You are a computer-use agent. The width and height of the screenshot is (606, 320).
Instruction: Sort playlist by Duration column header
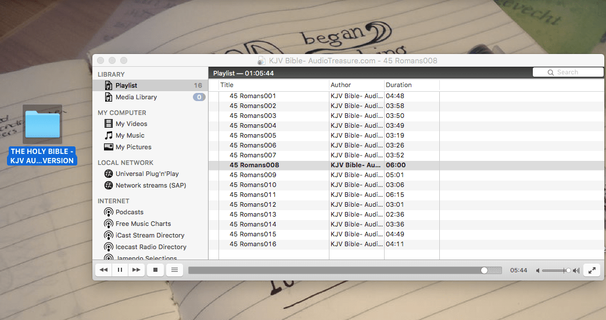[x=411, y=85]
